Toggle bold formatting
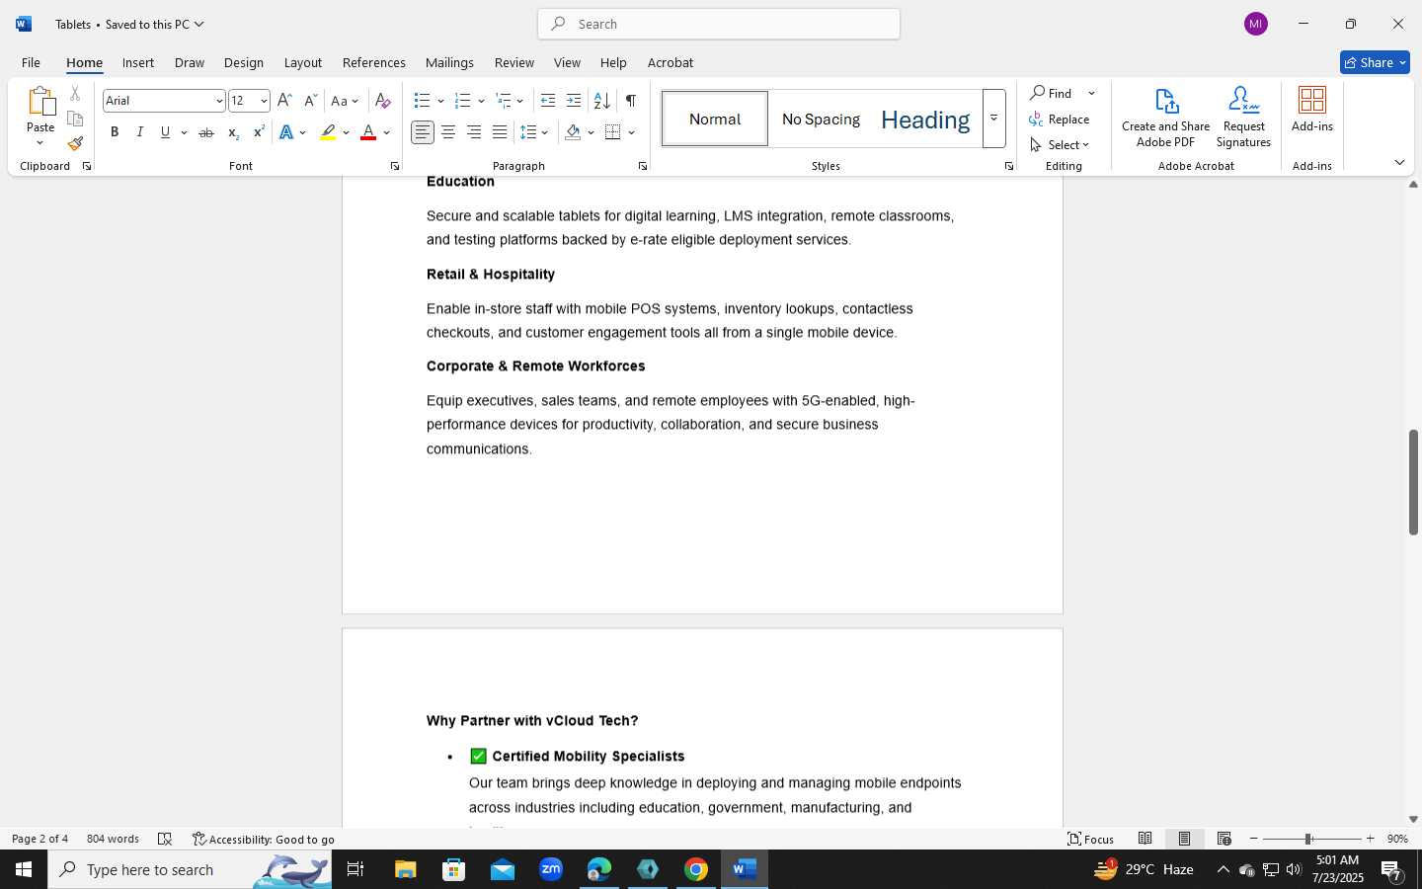 pos(115,132)
